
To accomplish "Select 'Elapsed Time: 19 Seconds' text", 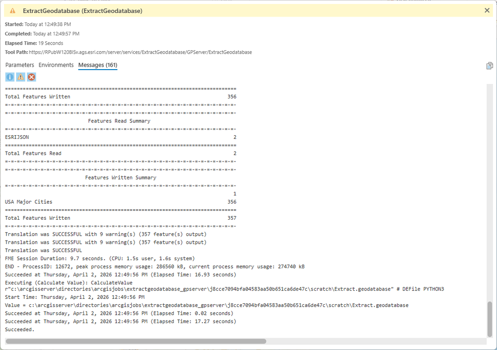I will (x=34, y=43).
